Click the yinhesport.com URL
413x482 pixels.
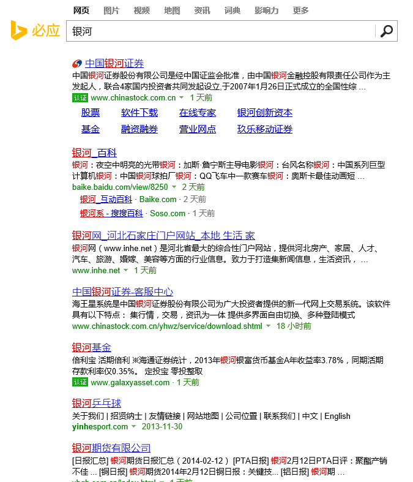tap(100, 427)
